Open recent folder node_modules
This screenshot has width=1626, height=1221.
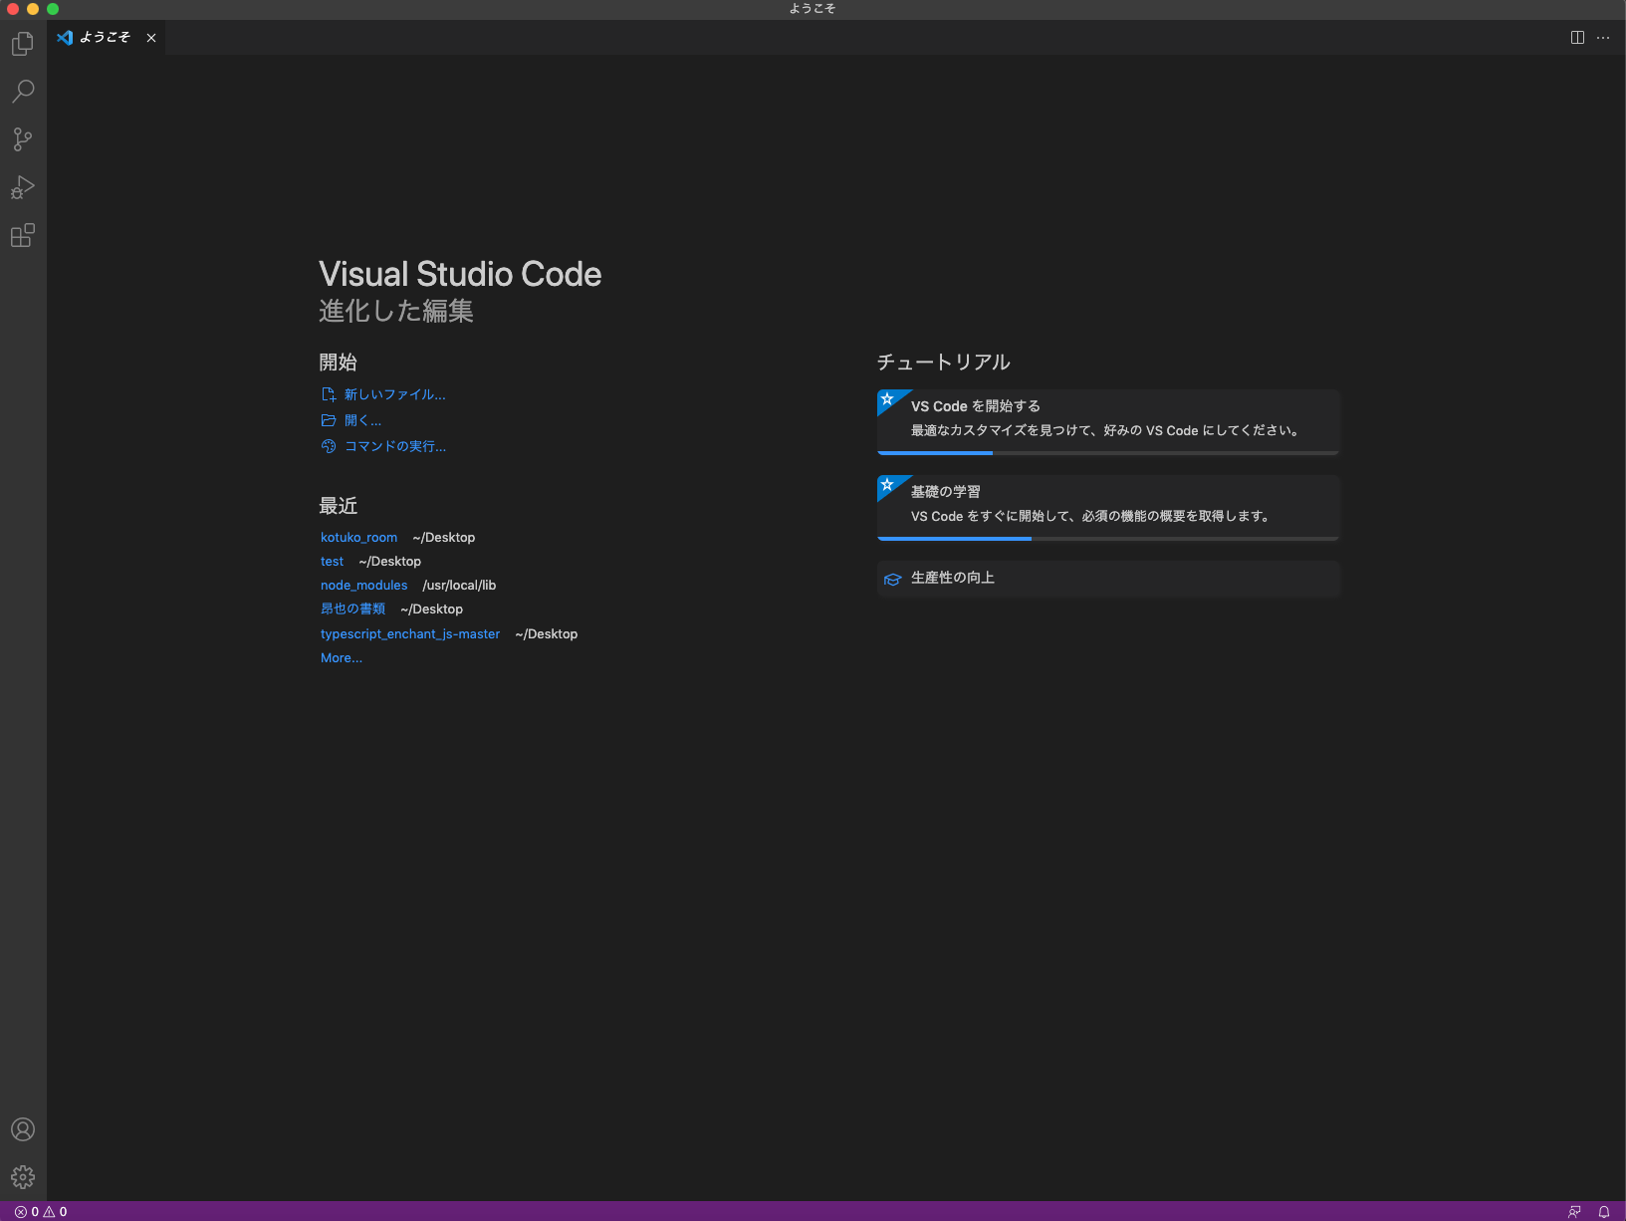[363, 586]
